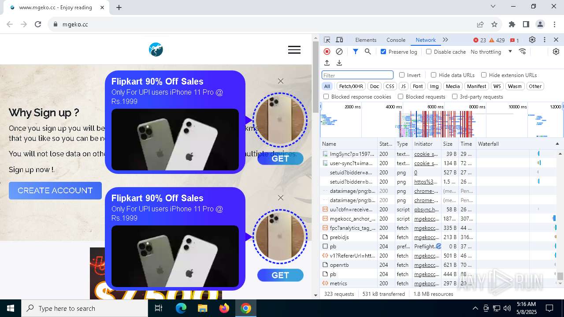
Task: Click GET on lower Flipkart ad
Action: [x=280, y=275]
